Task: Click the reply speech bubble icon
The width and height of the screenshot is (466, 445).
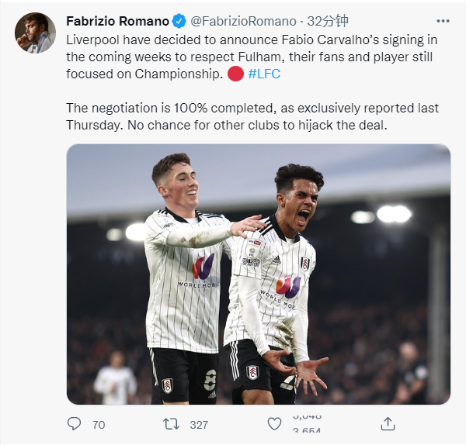Action: click(75, 424)
